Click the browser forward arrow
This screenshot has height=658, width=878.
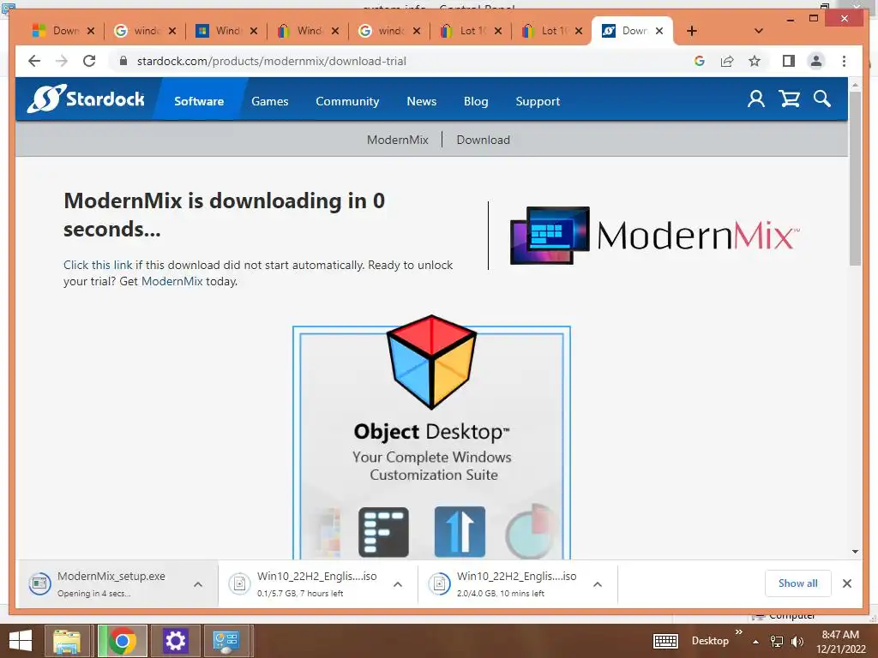click(62, 61)
